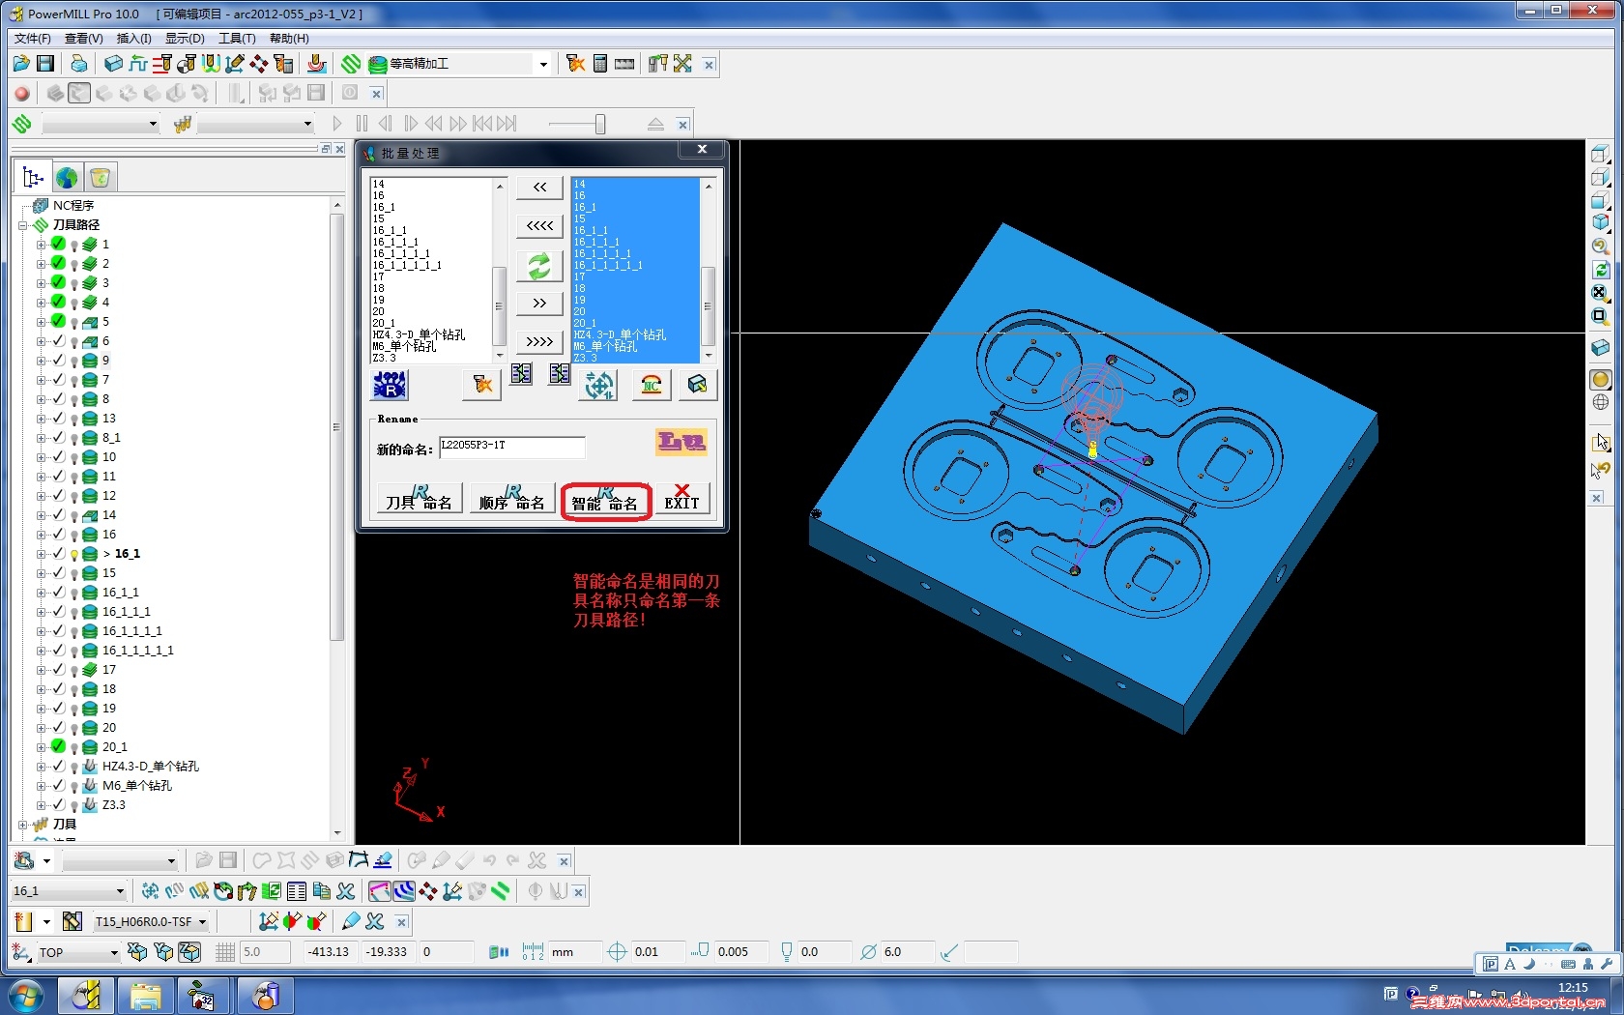Image resolution: width=1624 pixels, height=1015 pixels.
Task: Open the recycle bin tab icon
Action: pyautogui.click(x=100, y=178)
